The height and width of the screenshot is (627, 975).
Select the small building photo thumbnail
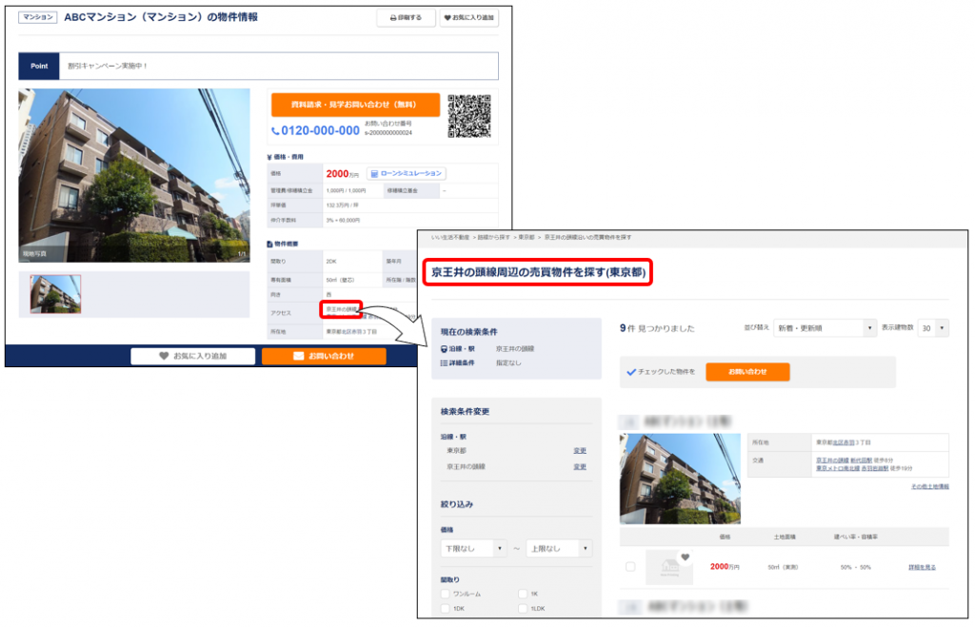(55, 294)
